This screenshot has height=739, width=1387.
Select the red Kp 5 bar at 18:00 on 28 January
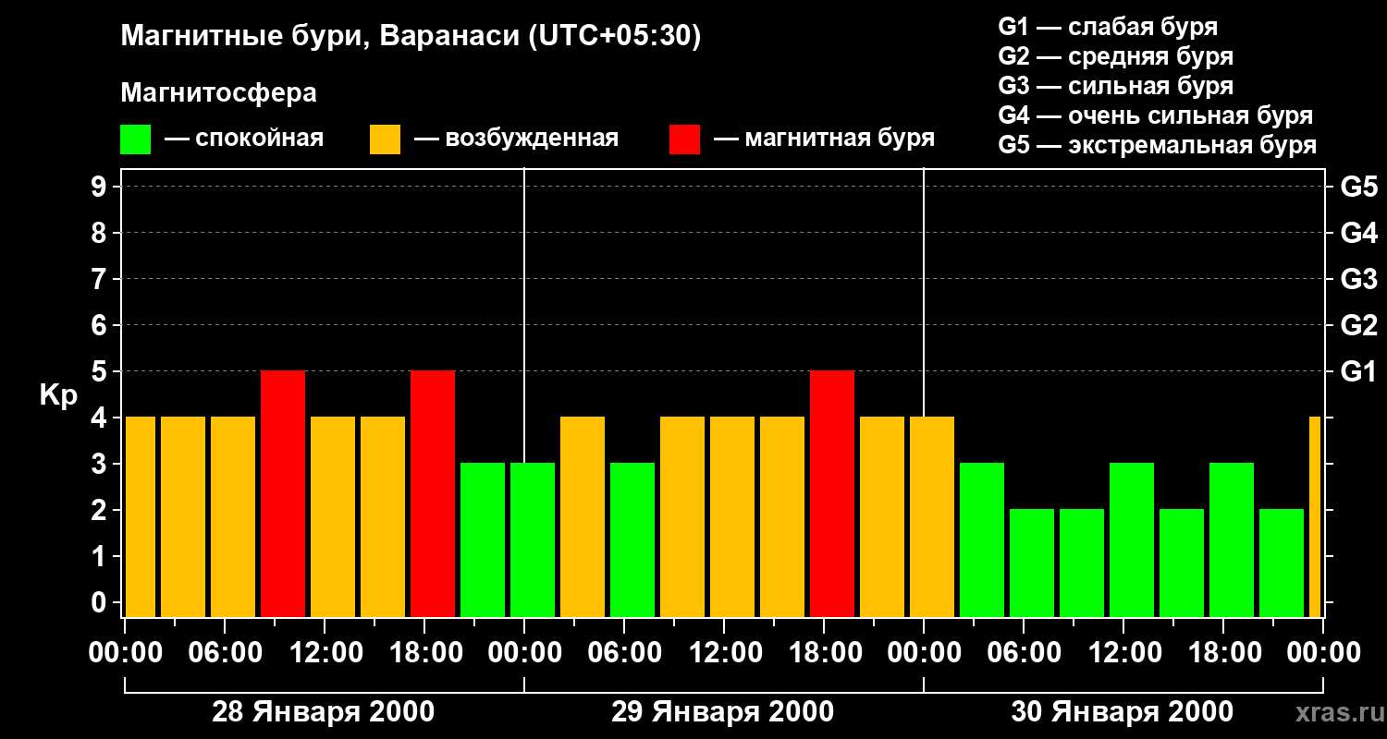point(433,494)
